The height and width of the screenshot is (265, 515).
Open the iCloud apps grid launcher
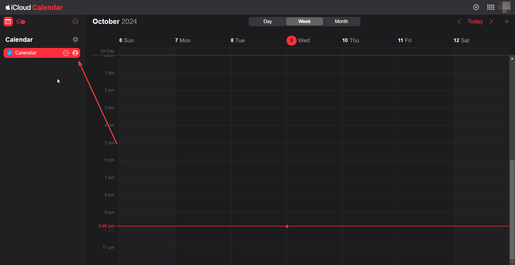[491, 7]
